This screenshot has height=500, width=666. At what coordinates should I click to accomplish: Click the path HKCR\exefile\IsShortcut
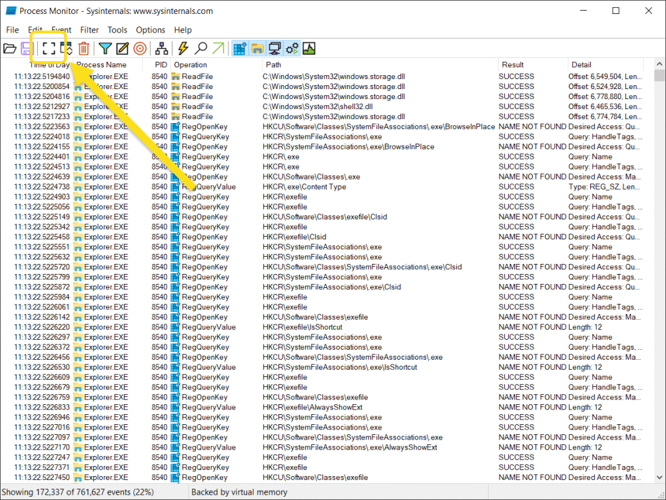point(302,327)
